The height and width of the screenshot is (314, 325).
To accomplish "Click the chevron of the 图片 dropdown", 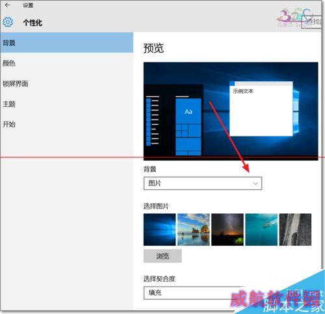I will tap(255, 183).
